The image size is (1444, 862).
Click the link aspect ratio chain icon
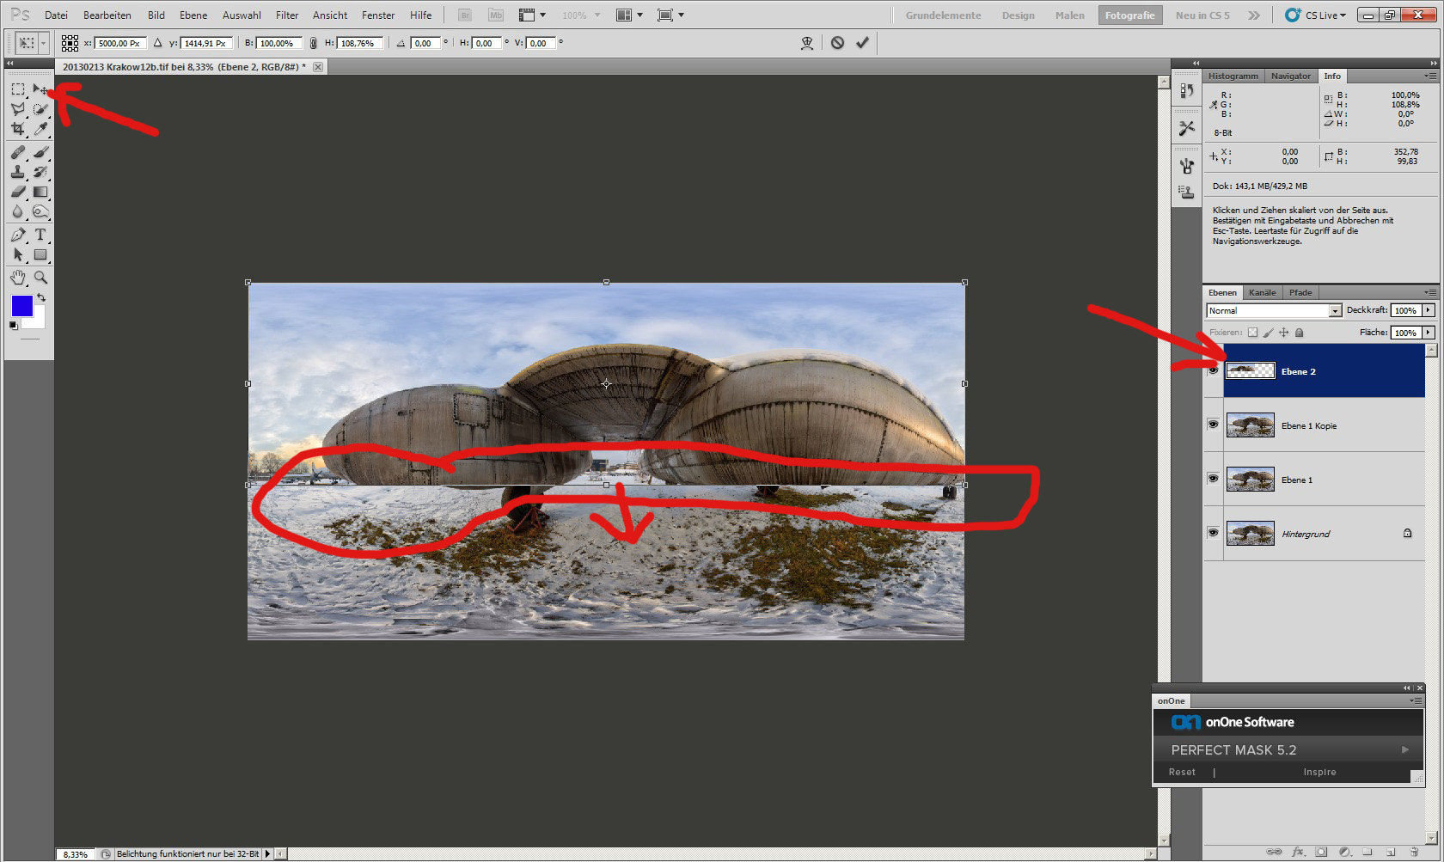click(313, 43)
